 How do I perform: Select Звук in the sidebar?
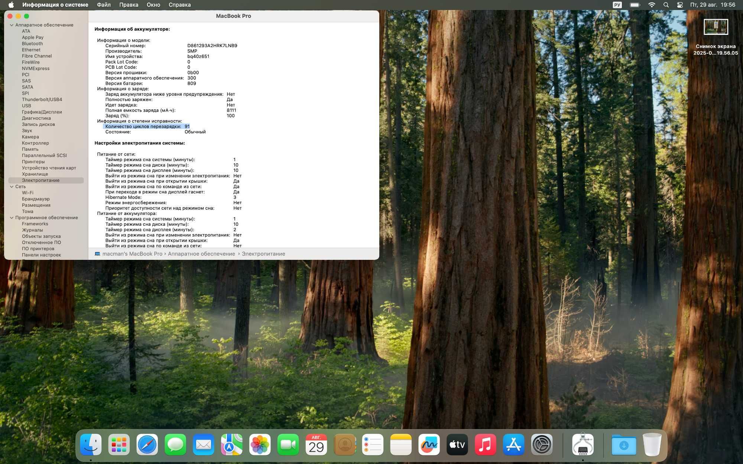(x=27, y=131)
